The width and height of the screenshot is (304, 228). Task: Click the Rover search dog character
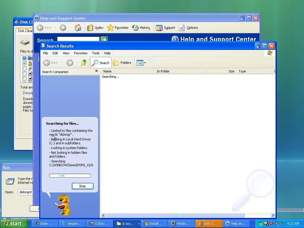pos(63,205)
